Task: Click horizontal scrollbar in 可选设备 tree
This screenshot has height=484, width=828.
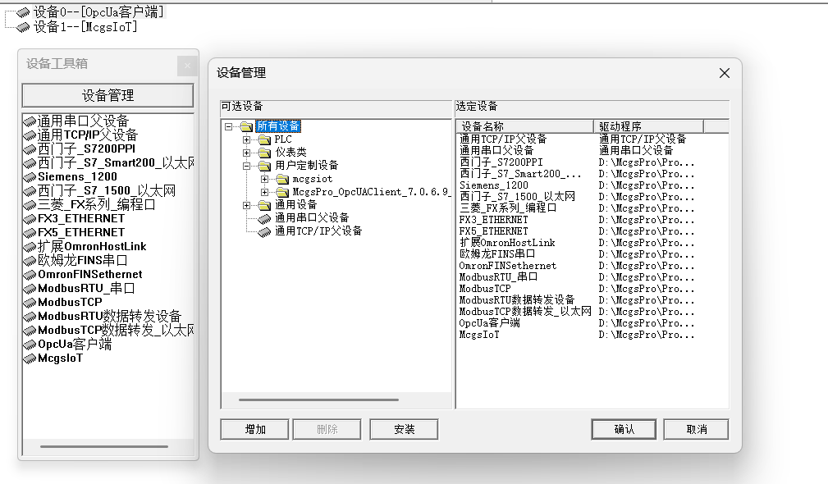Action: (x=318, y=400)
